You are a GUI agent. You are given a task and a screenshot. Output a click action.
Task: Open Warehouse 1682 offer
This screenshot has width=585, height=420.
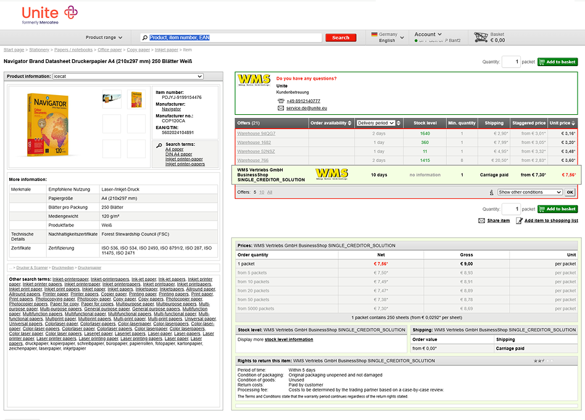(x=254, y=142)
